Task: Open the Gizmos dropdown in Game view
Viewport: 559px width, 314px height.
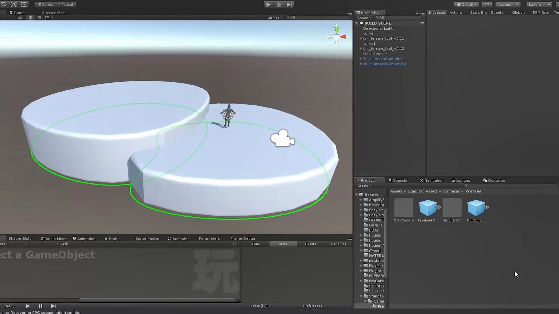Action: pyautogui.click(x=274, y=17)
